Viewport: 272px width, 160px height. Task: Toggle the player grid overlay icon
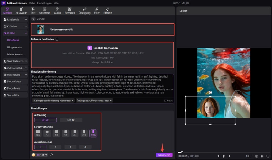(x=262, y=156)
